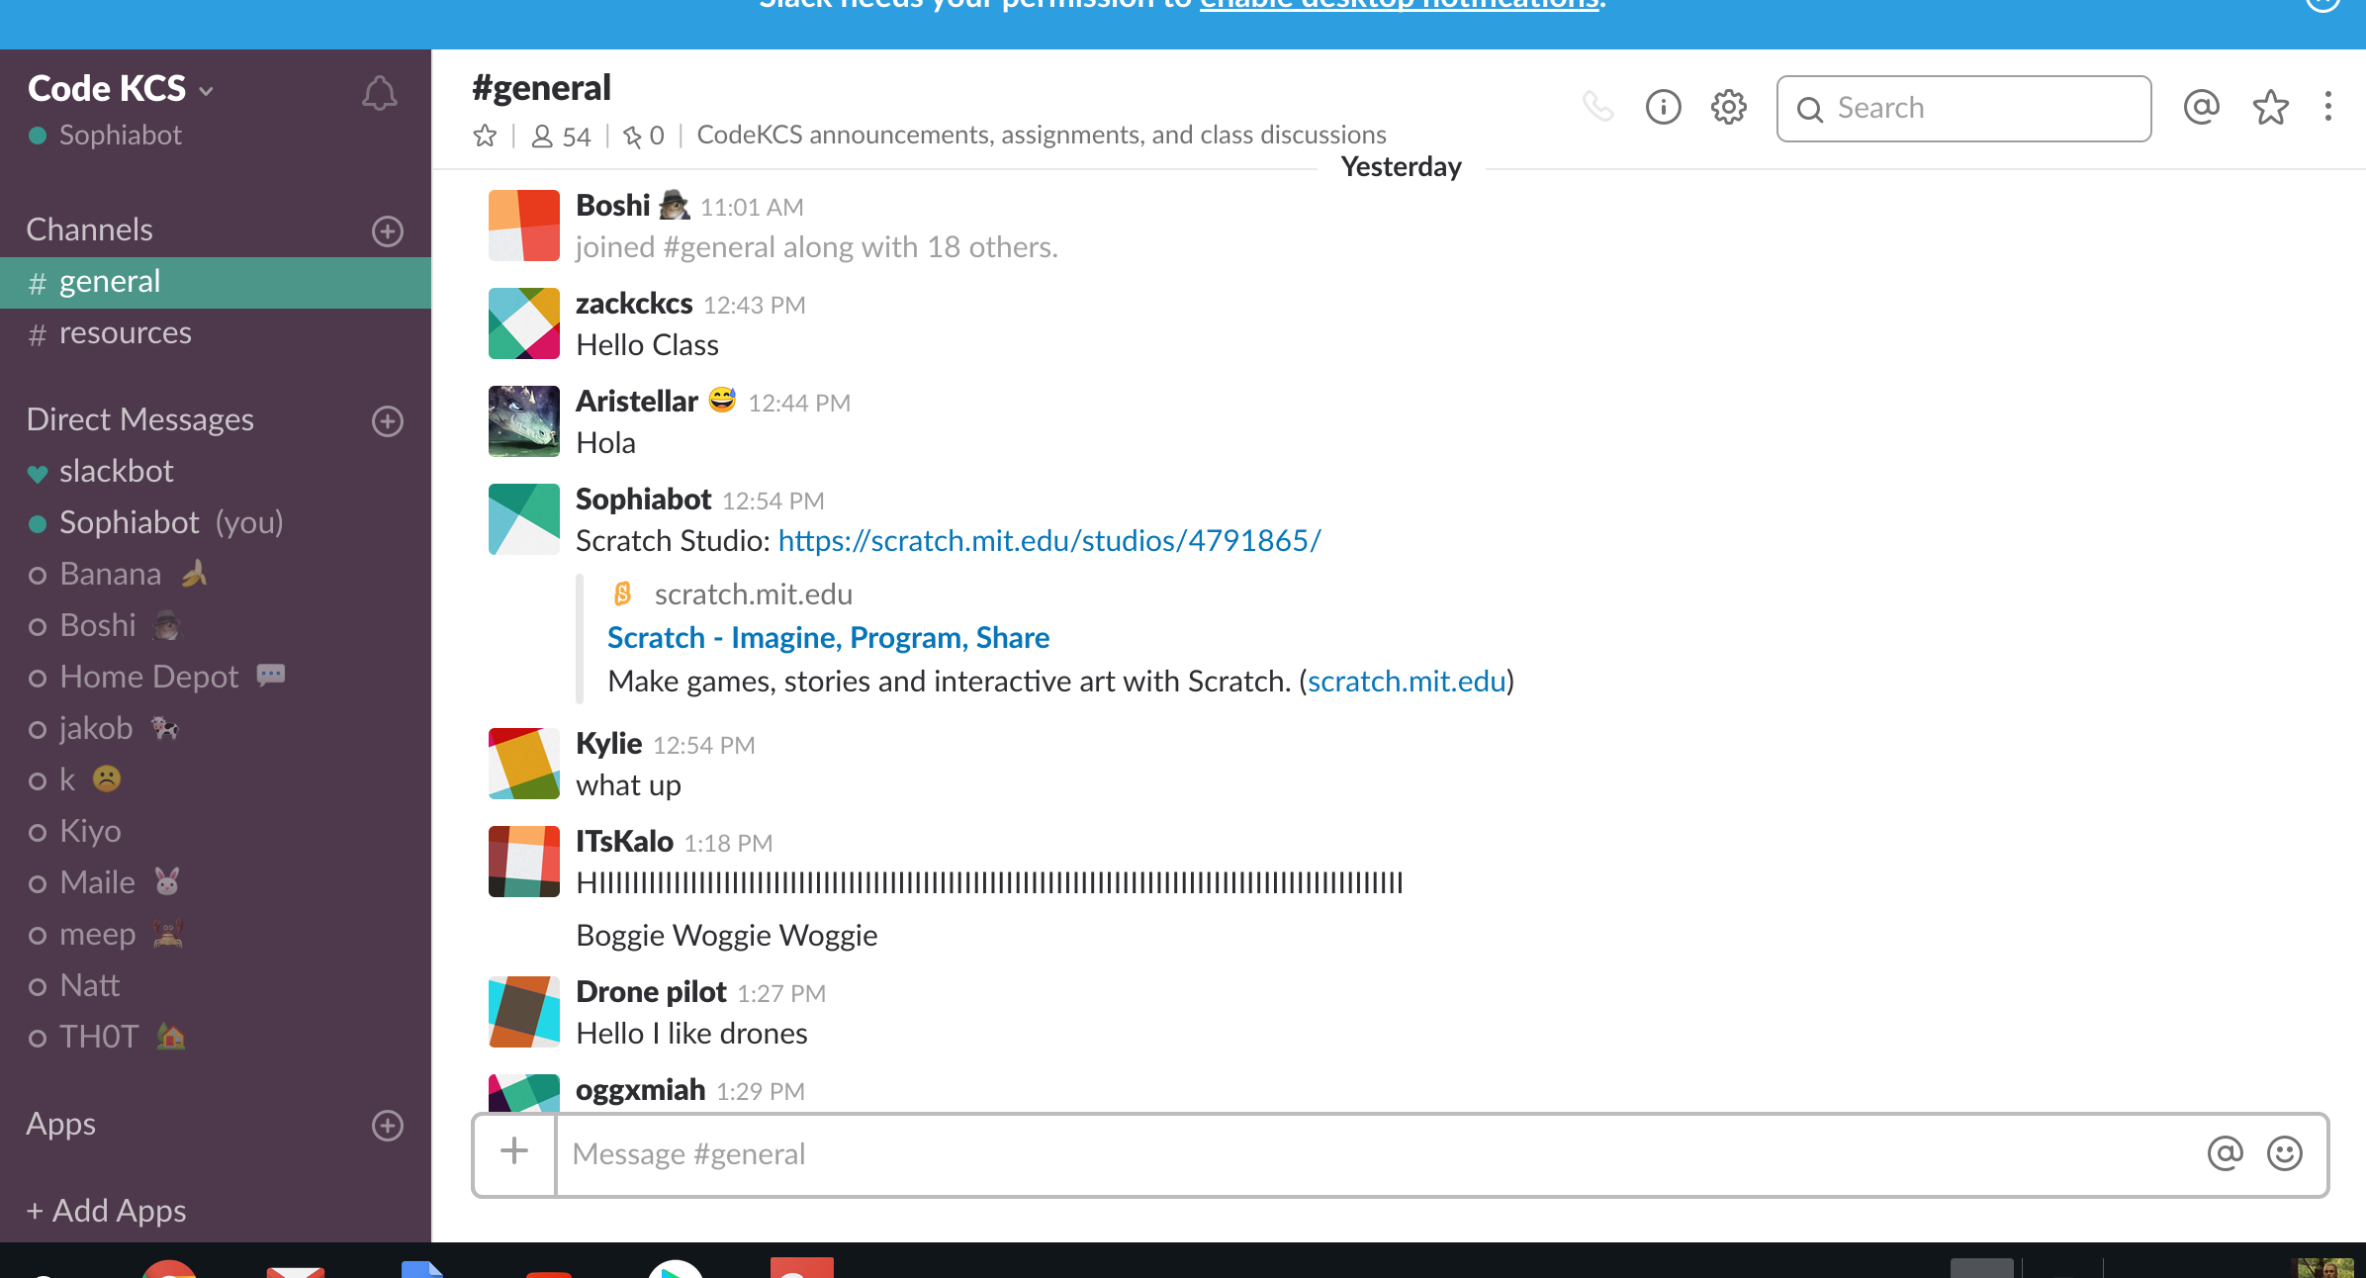Open emoji picker in message box

point(2284,1153)
